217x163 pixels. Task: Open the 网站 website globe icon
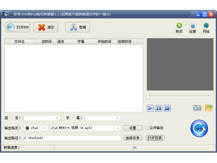point(206,28)
